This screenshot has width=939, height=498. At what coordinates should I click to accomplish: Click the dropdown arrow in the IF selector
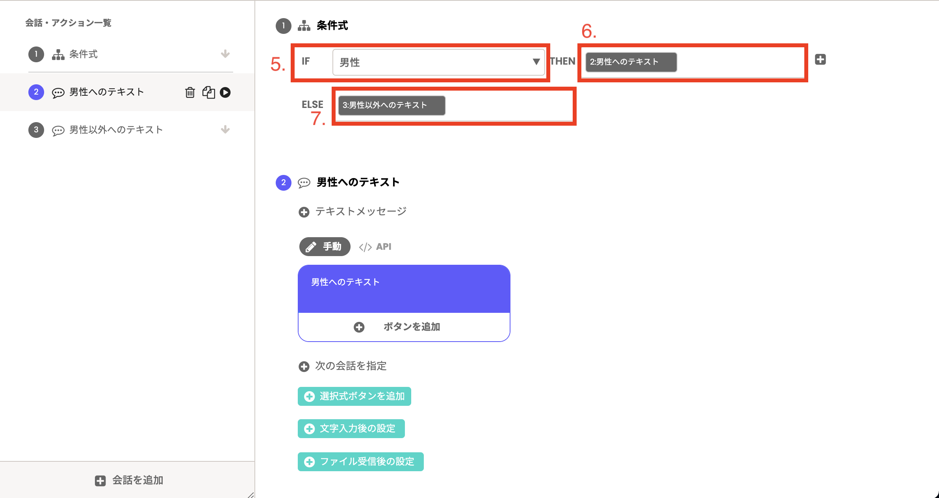536,62
